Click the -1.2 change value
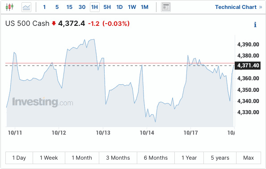Viewport: 266px width, 169px height. click(94, 24)
